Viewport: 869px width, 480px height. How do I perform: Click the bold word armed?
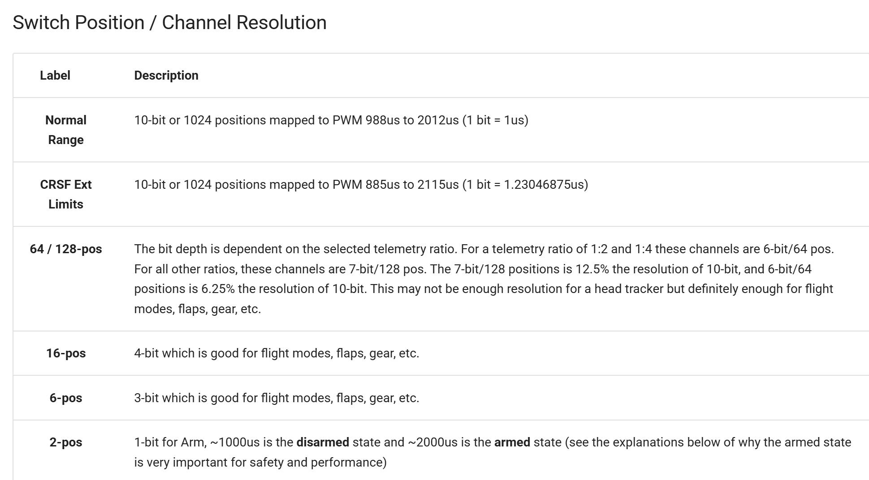click(512, 442)
